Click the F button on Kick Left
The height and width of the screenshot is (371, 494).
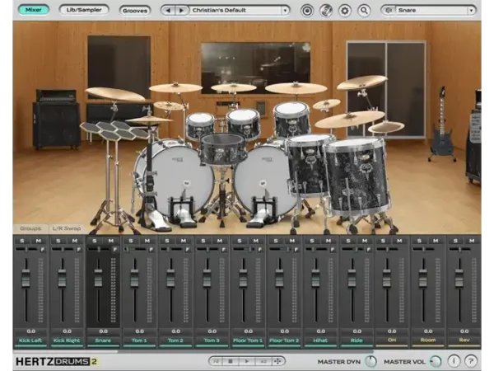coord(42,250)
